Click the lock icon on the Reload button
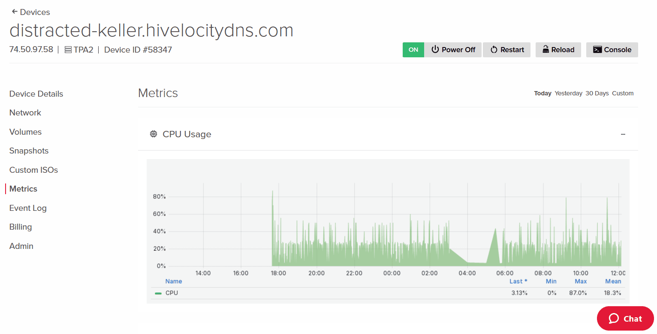The height and width of the screenshot is (334, 657). pos(545,50)
